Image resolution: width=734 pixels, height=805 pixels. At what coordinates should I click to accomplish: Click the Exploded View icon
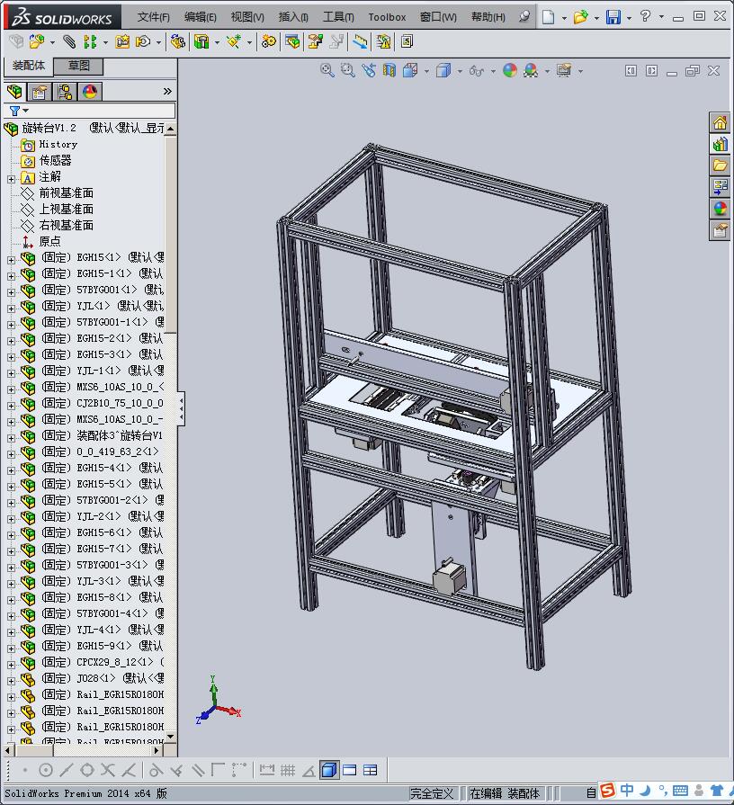tap(316, 41)
